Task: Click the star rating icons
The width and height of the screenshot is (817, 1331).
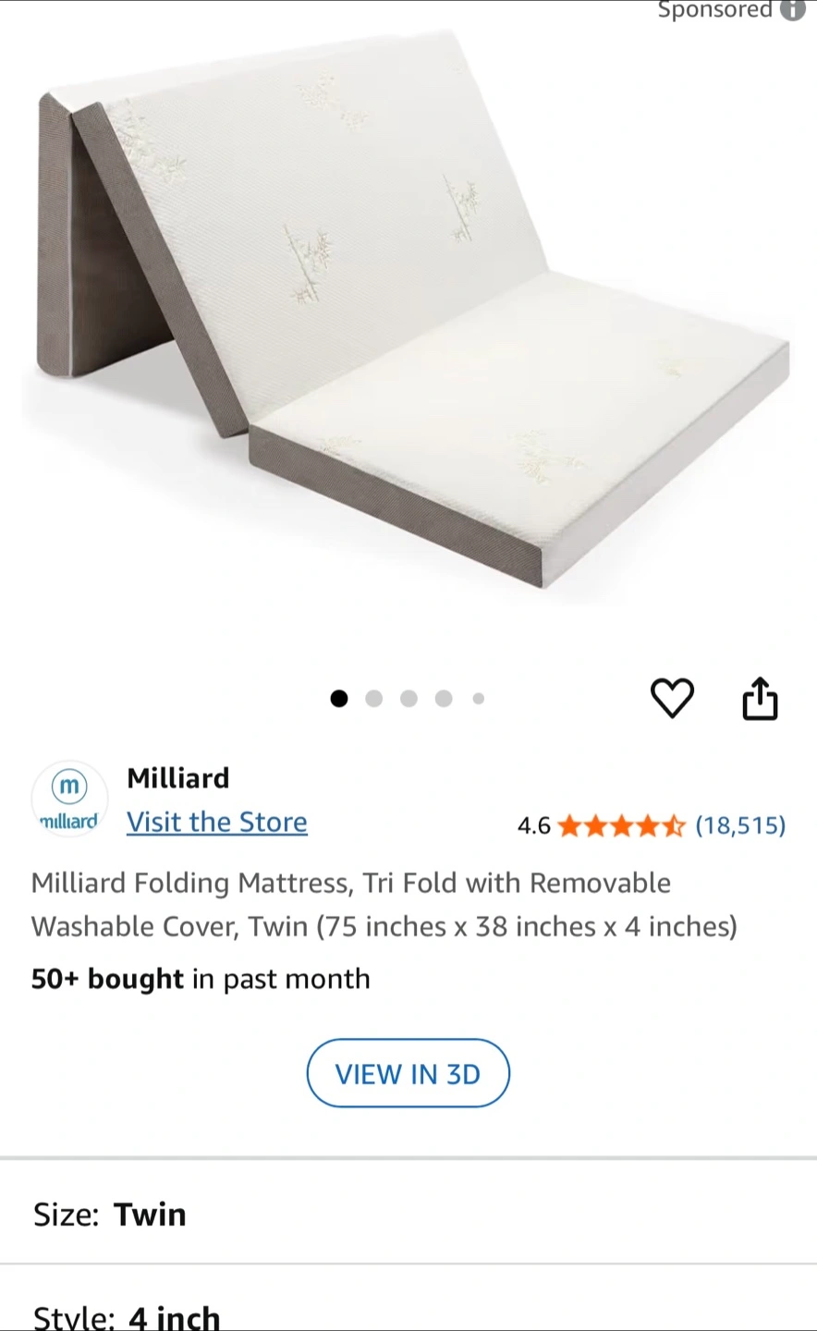Action: click(621, 825)
